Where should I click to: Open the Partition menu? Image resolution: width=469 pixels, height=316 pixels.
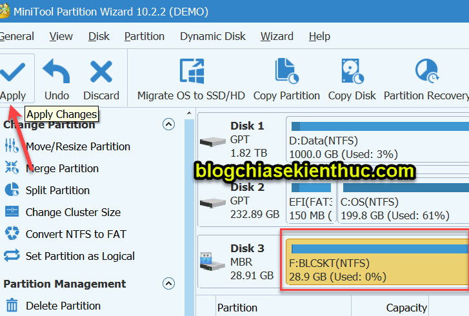click(x=145, y=37)
